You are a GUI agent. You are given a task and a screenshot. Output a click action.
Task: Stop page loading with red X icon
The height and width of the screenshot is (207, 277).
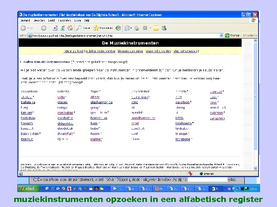pos(55,28)
